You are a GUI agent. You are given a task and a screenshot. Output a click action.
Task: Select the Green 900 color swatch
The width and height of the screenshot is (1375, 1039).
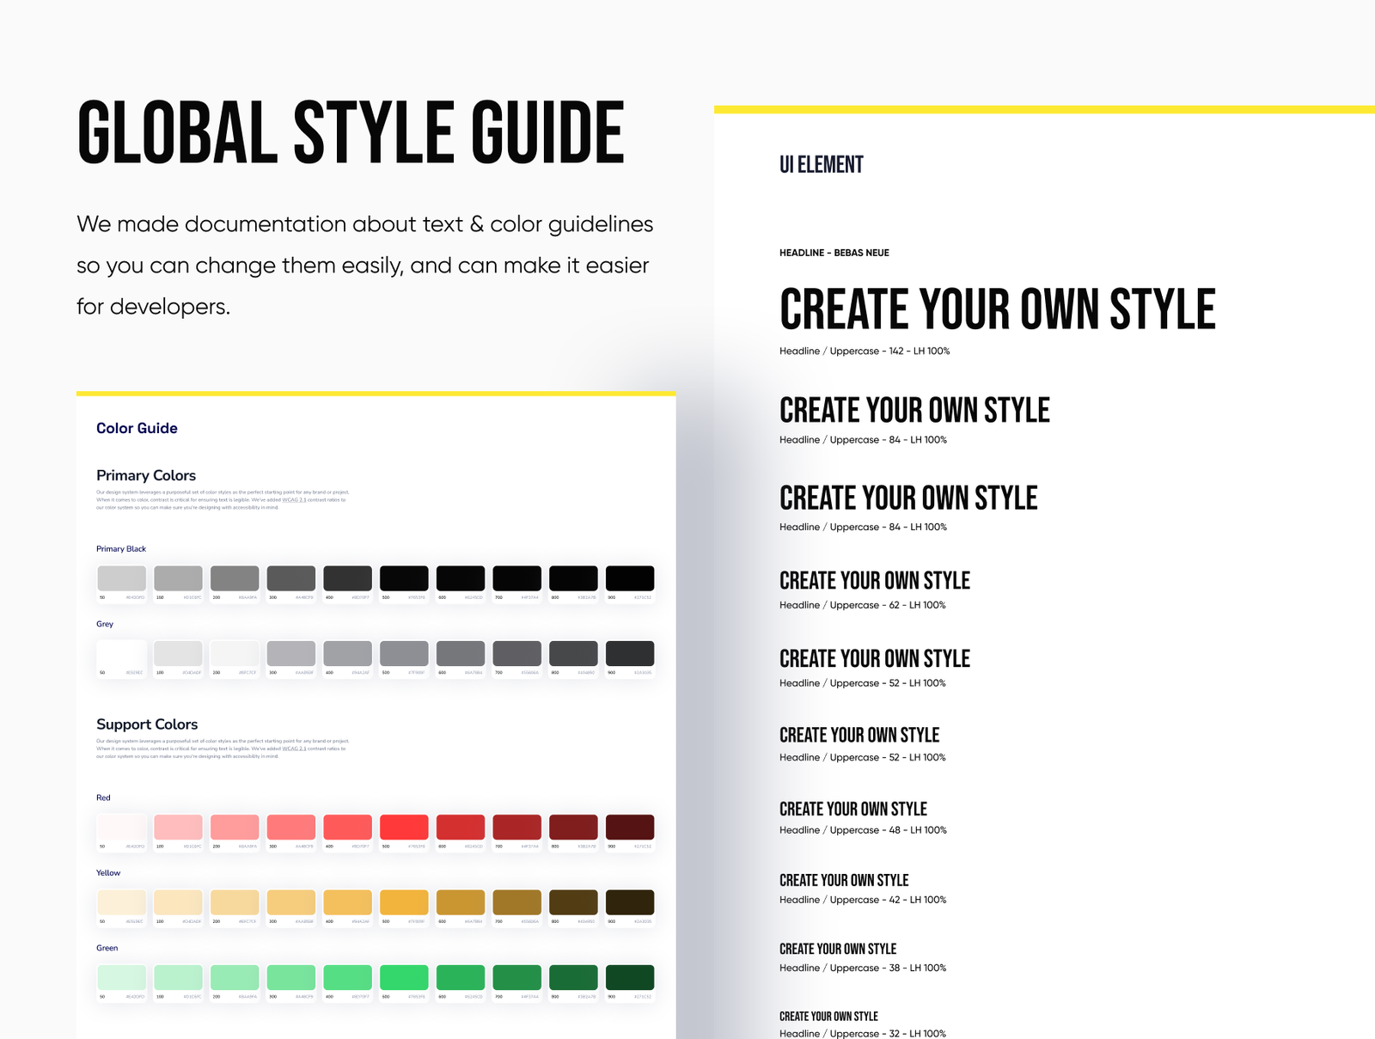pos(630,978)
